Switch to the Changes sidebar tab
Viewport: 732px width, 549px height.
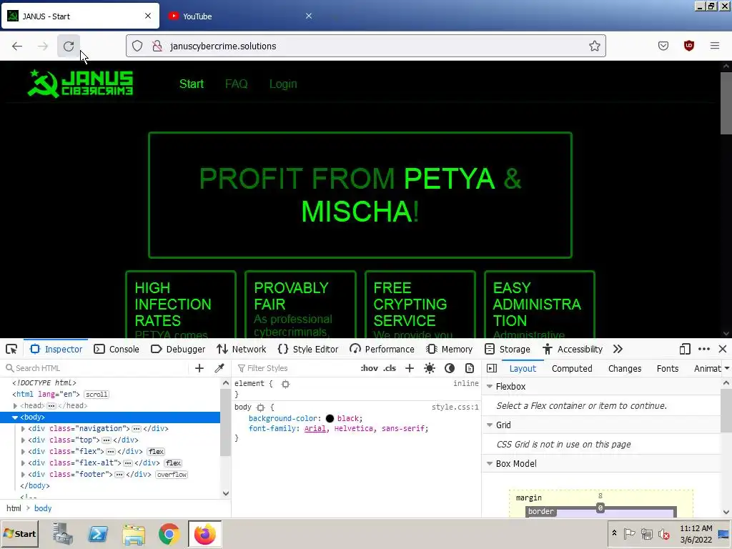(625, 368)
